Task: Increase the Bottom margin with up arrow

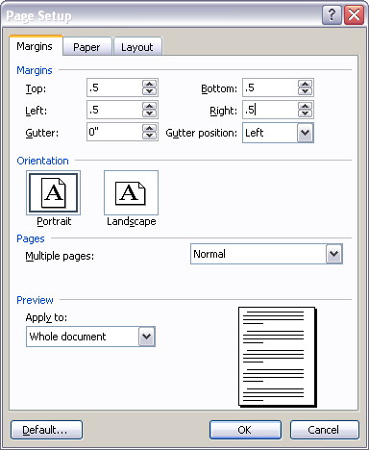Action: tap(305, 85)
